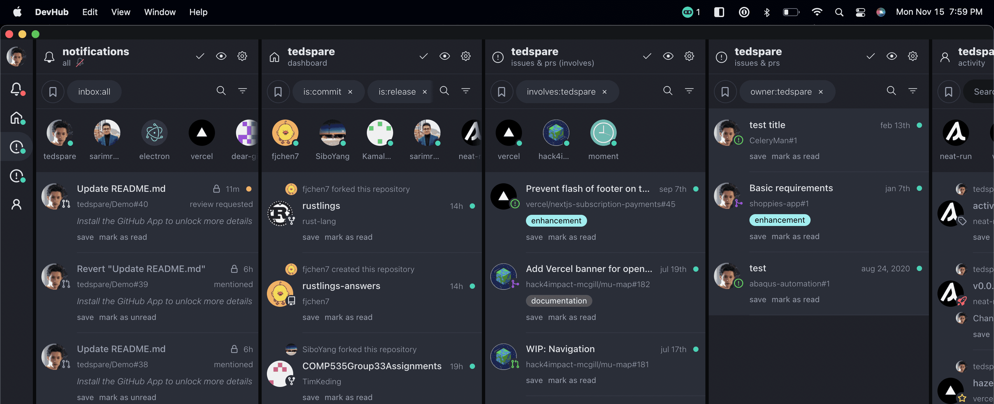The image size is (994, 404).
Task: Click the filter icon on tedspare dashboard
Action: (465, 91)
